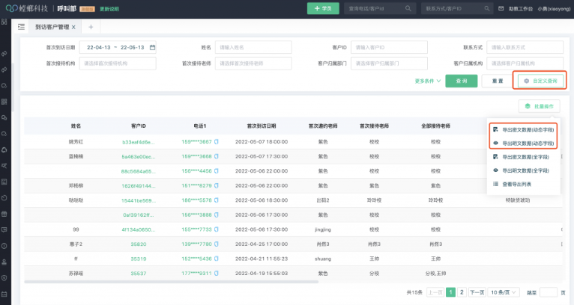Copy phone number 159****3667
Screen dimensions: 574x305
[217, 142]
